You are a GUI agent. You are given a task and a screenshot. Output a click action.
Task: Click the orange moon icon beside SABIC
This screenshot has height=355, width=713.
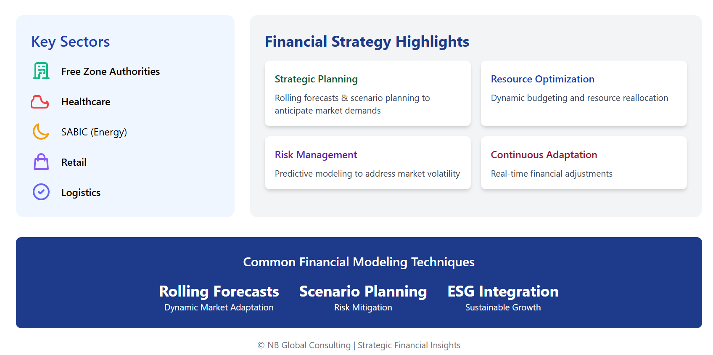click(x=41, y=132)
